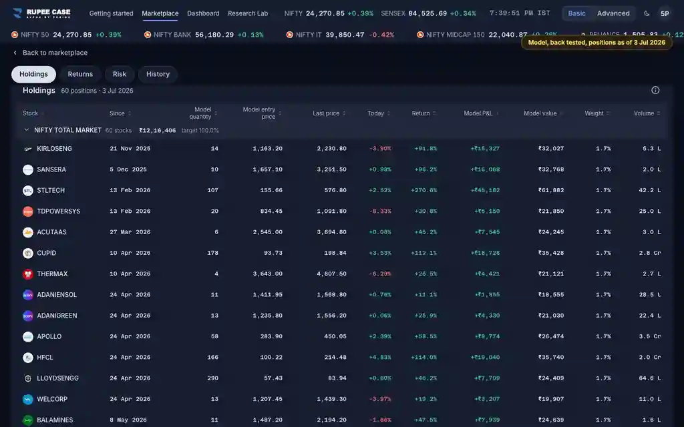Image resolution: width=684 pixels, height=427 pixels.
Task: Switch to Advanced mode
Action: pos(613,13)
